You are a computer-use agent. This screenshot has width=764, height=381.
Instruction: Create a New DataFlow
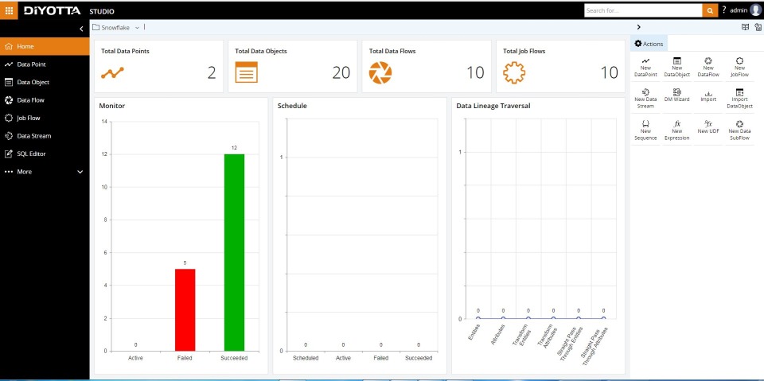click(x=708, y=68)
